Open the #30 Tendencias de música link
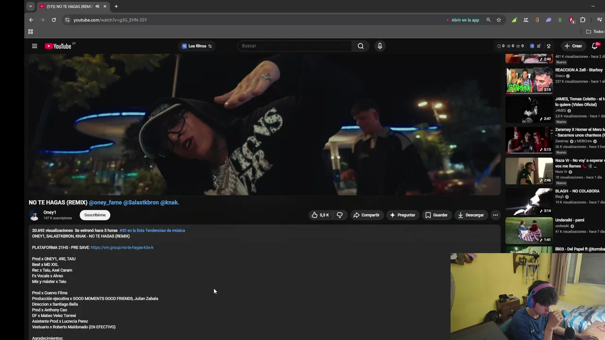Screen dimensions: 605x340 [152, 230]
